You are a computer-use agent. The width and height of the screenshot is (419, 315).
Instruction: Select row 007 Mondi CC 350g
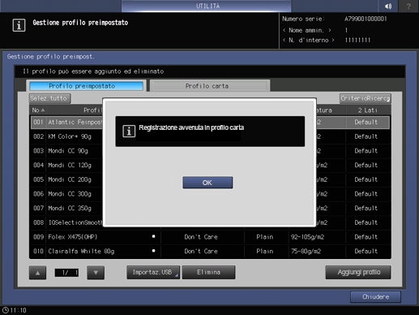210,208
